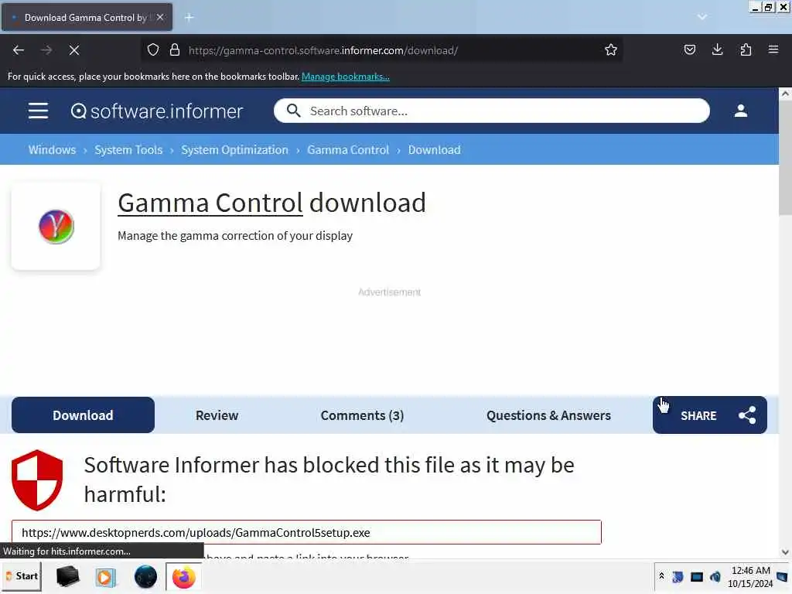The width and height of the screenshot is (792, 594).
Task: Open the blue globe browser taskbar icon
Action: pyautogui.click(x=145, y=577)
